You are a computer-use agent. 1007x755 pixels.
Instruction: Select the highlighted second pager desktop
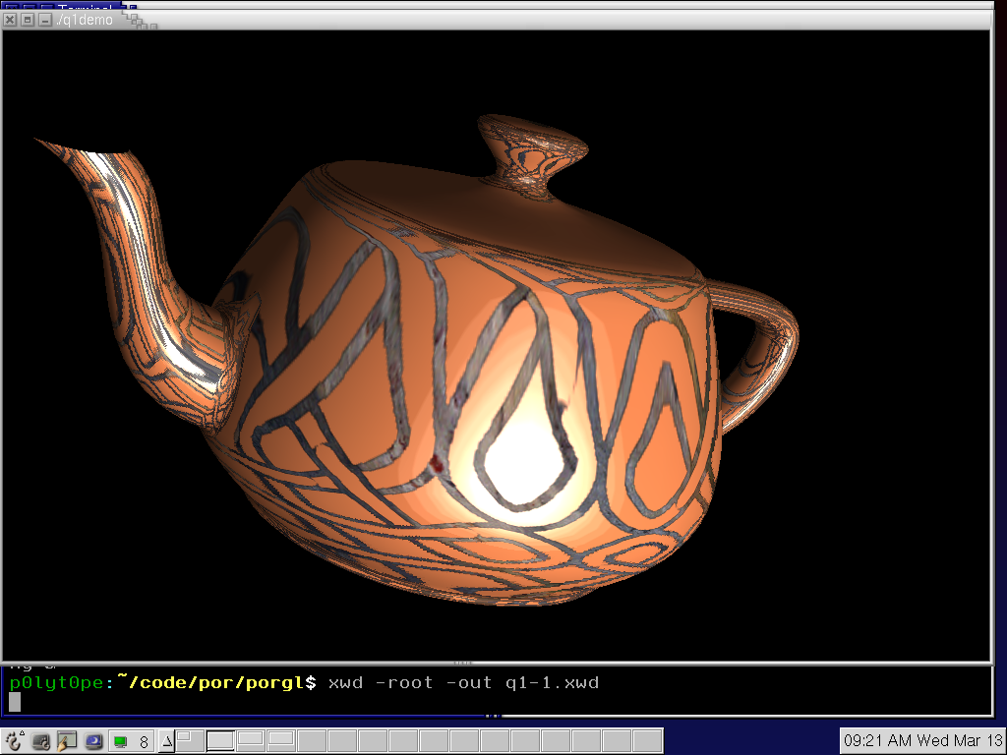coord(220,739)
